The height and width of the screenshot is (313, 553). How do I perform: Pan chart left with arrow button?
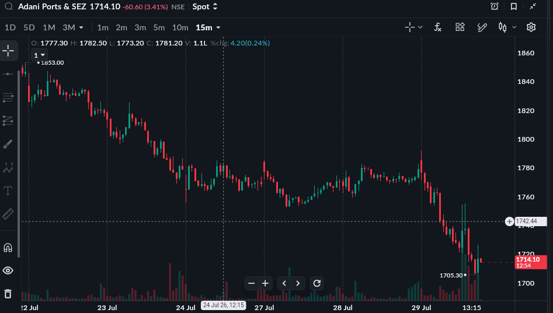(x=284, y=283)
